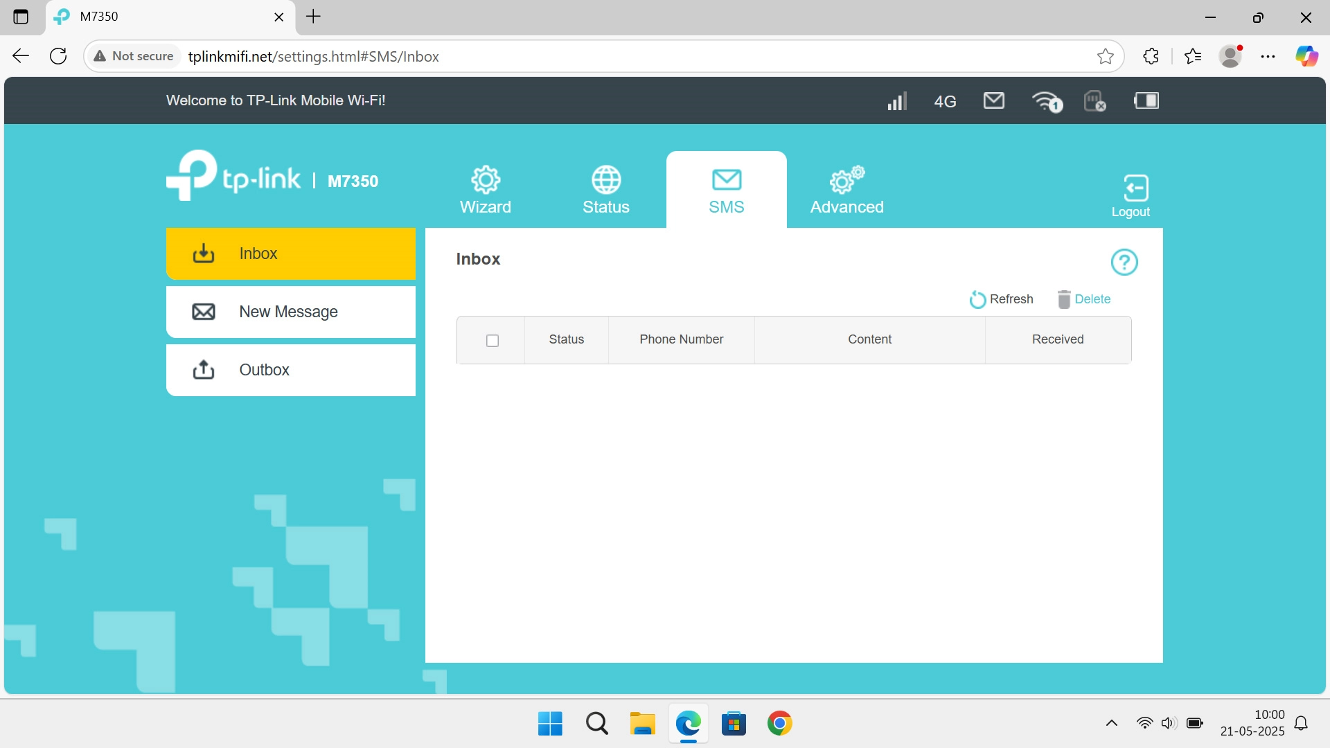Click the signal strength bars icon
This screenshot has height=748, width=1330.
[897, 101]
